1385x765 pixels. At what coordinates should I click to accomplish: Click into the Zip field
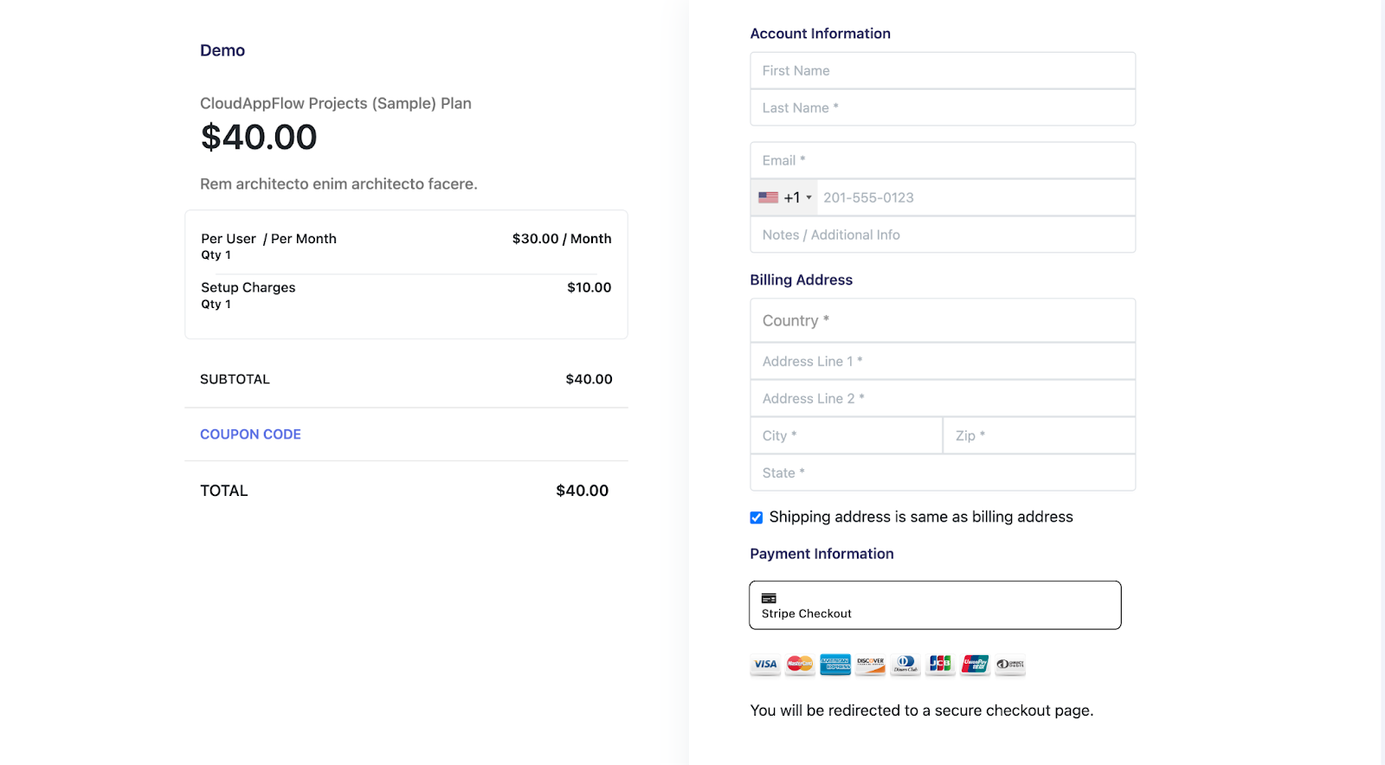[1040, 435]
